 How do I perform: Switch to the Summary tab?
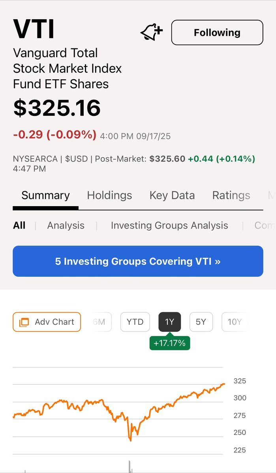[x=45, y=196]
